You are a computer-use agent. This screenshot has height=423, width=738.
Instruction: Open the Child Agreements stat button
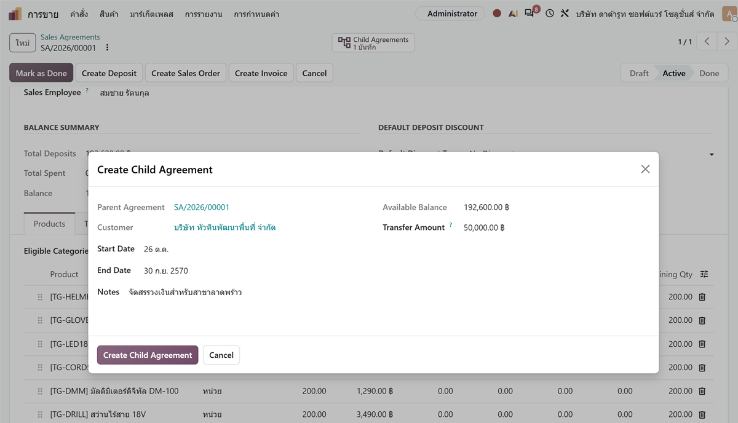pyautogui.click(x=374, y=43)
